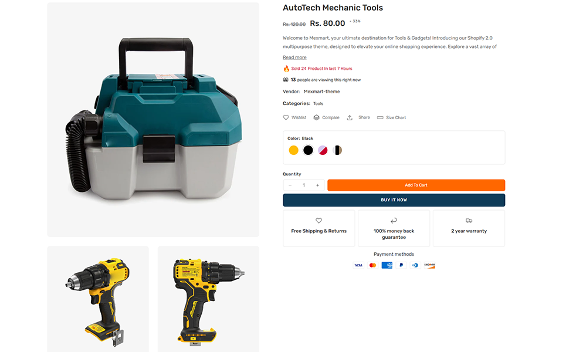Click the Compare layers icon
This screenshot has width=566, height=352.
click(x=316, y=117)
